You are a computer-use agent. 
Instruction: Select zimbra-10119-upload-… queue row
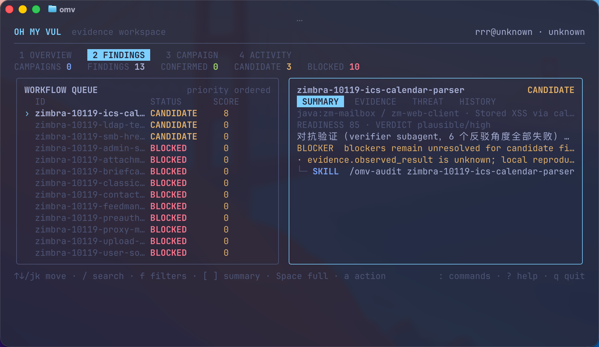(x=148, y=241)
